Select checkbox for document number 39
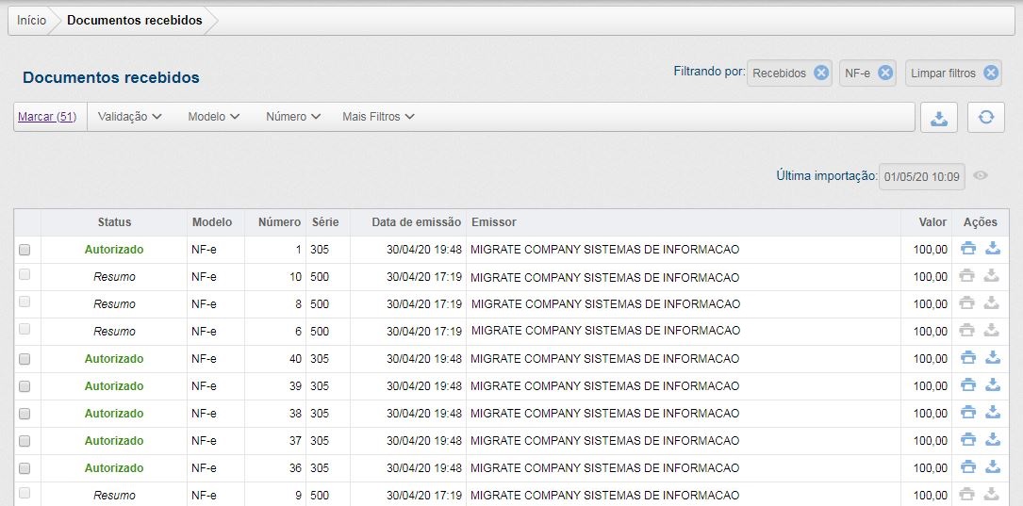This screenshot has width=1023, height=506. pos(25,386)
